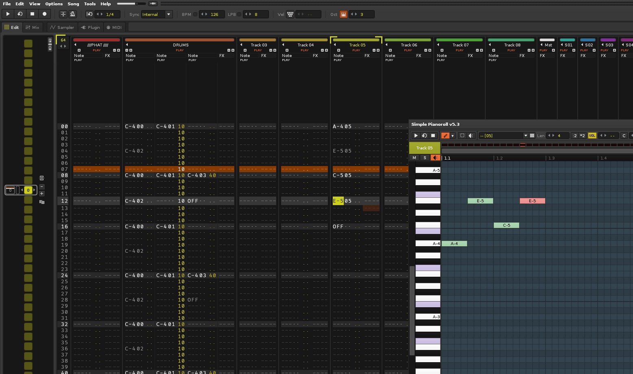Viewport: 633px width, 374px height.
Task: Choose the selection rectangle tool in Pianoroll
Action: (x=462, y=136)
